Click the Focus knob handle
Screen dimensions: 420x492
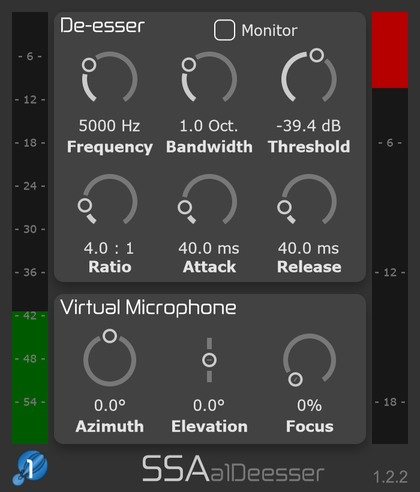click(x=295, y=379)
